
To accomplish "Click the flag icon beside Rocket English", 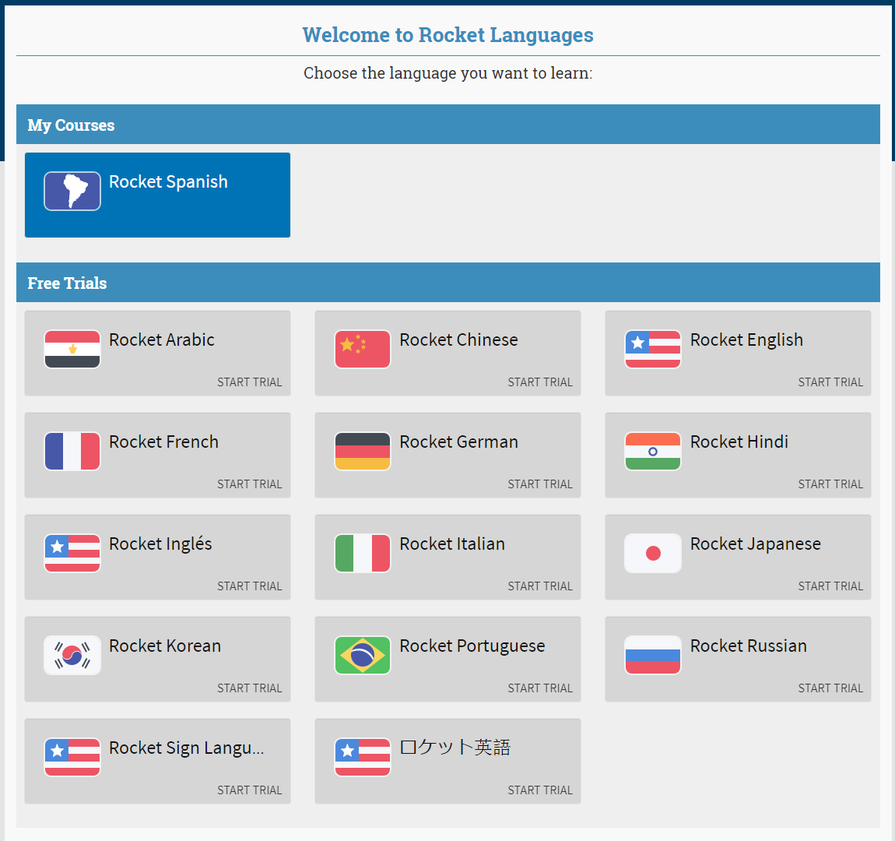I will coord(653,350).
